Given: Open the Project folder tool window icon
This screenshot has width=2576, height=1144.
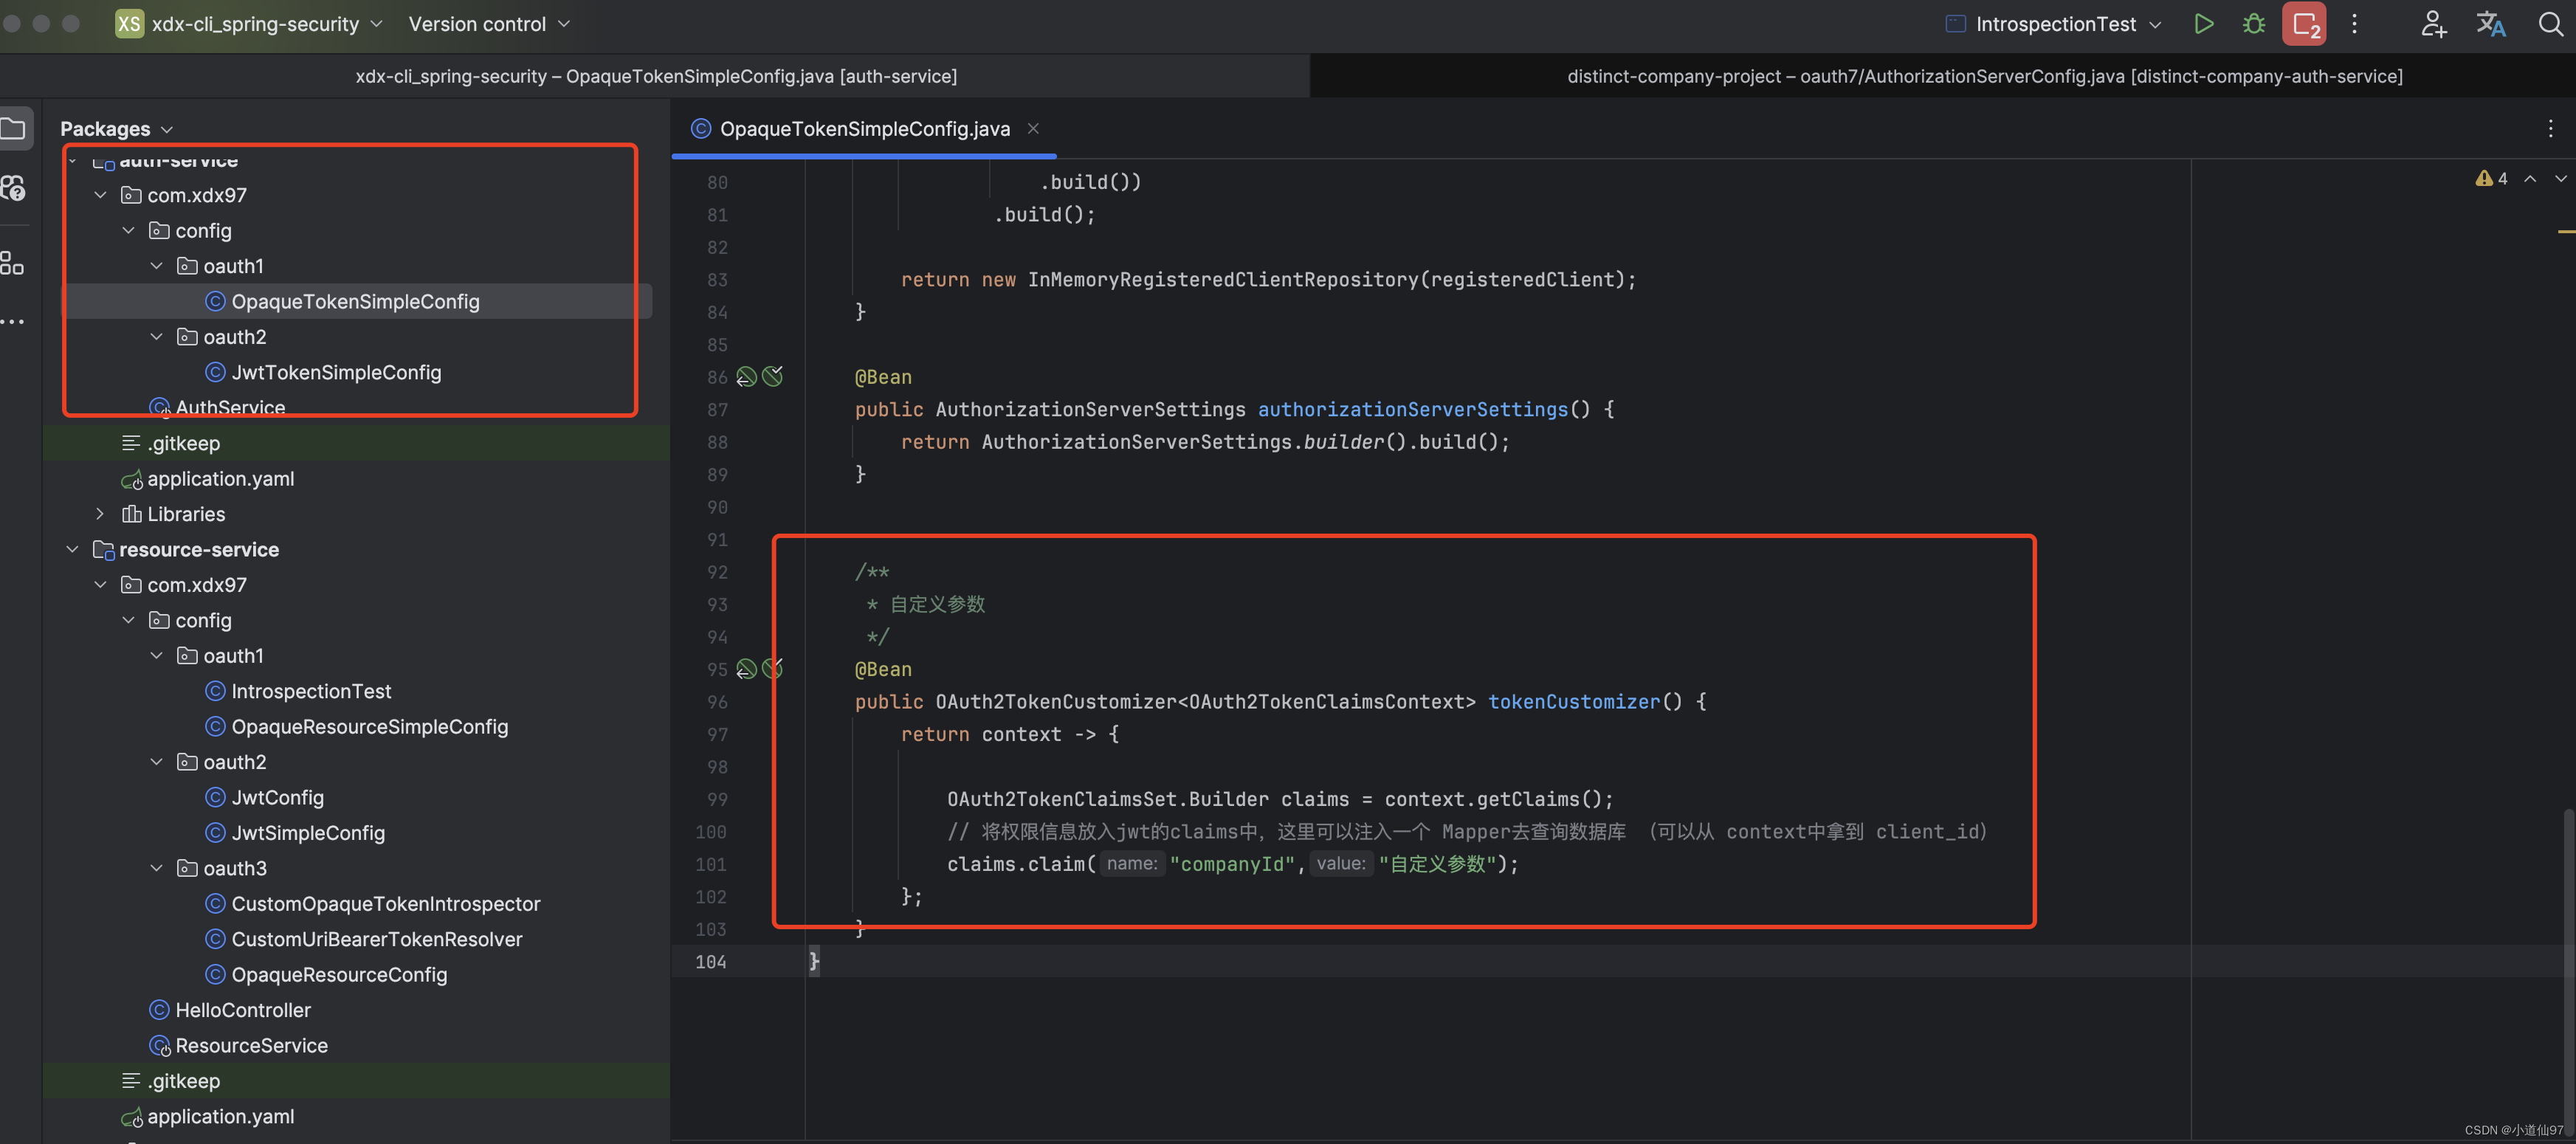Looking at the screenshot, I should pyautogui.click(x=14, y=128).
